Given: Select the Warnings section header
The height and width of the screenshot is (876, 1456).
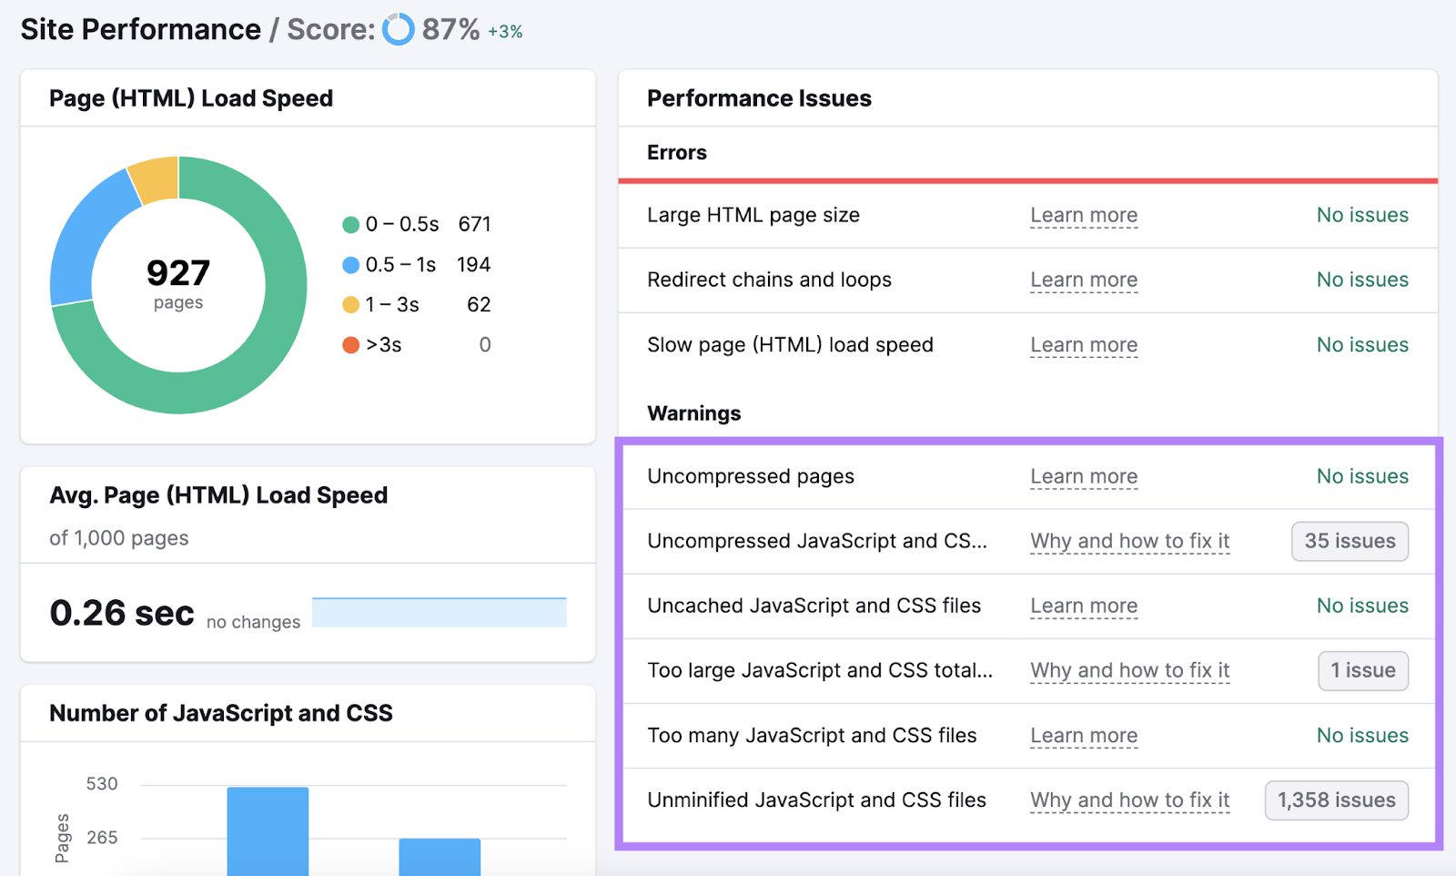Looking at the screenshot, I should [693, 413].
